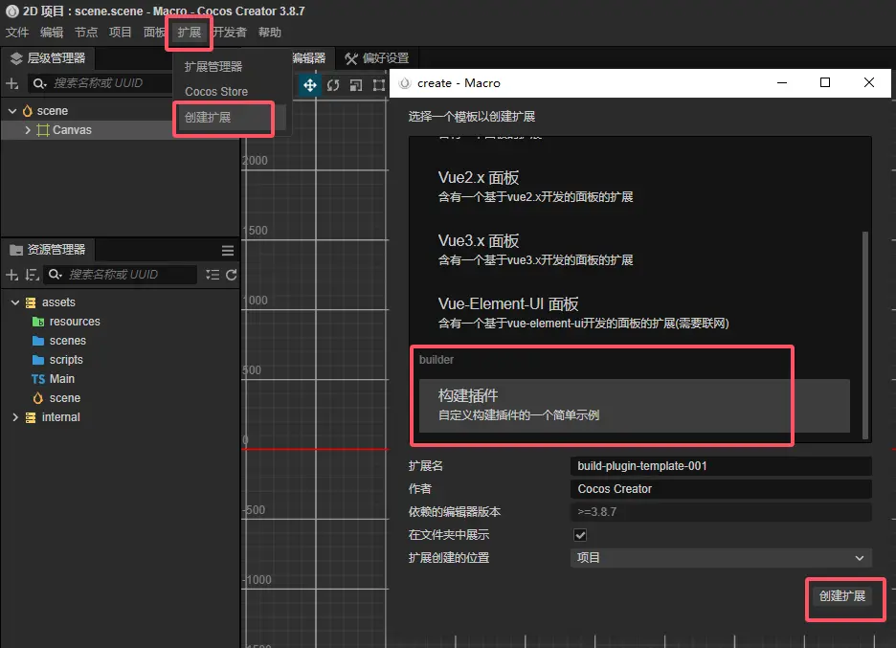Create a new asset with the plus icon
Image resolution: width=896 pixels, height=648 pixels.
coord(12,275)
